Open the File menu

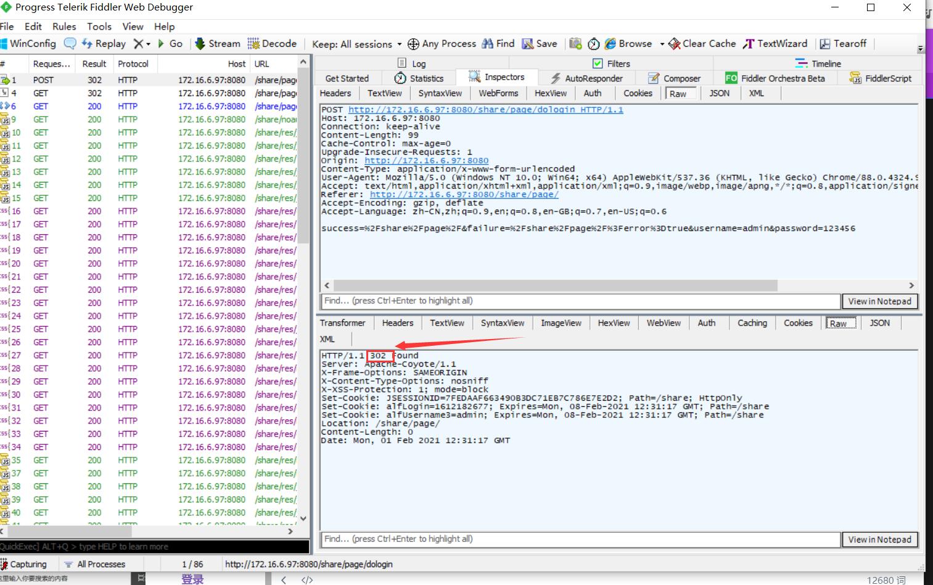tap(7, 27)
